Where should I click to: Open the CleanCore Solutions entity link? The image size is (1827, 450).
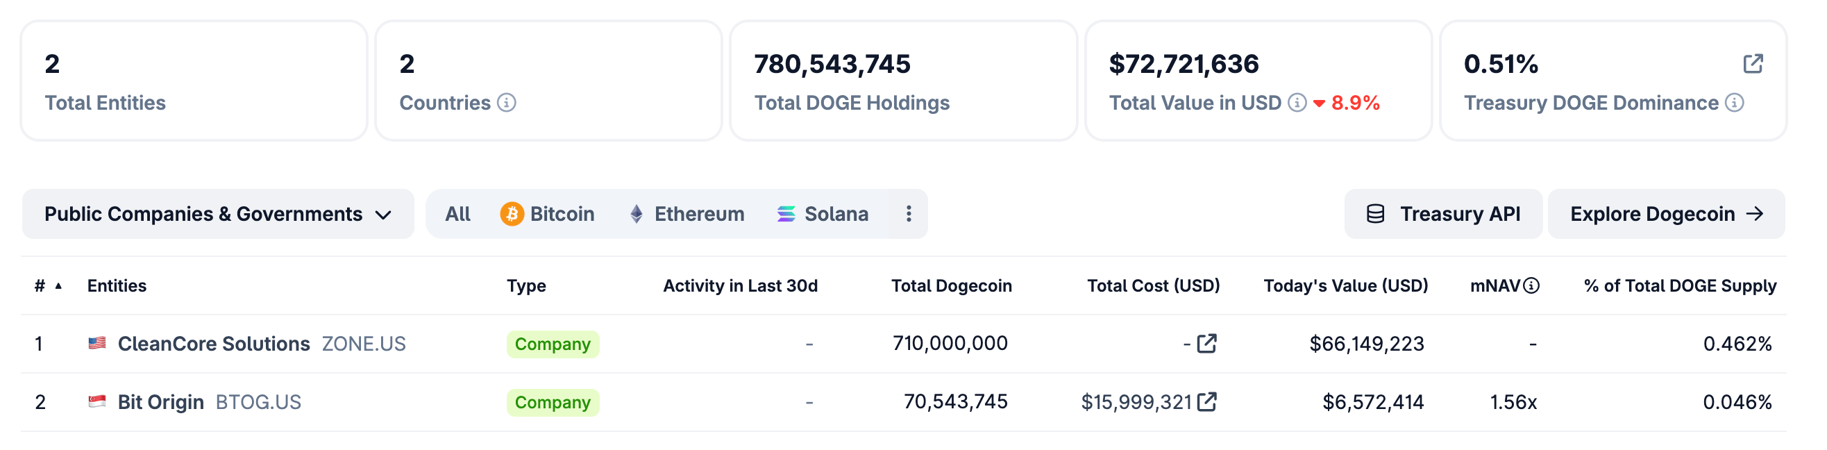[214, 344]
